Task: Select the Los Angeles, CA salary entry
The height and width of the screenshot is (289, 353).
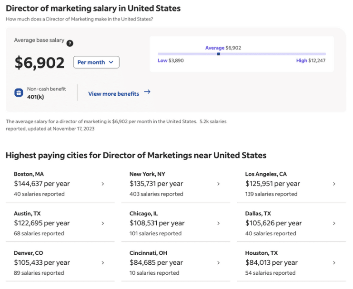Action: coord(292,184)
